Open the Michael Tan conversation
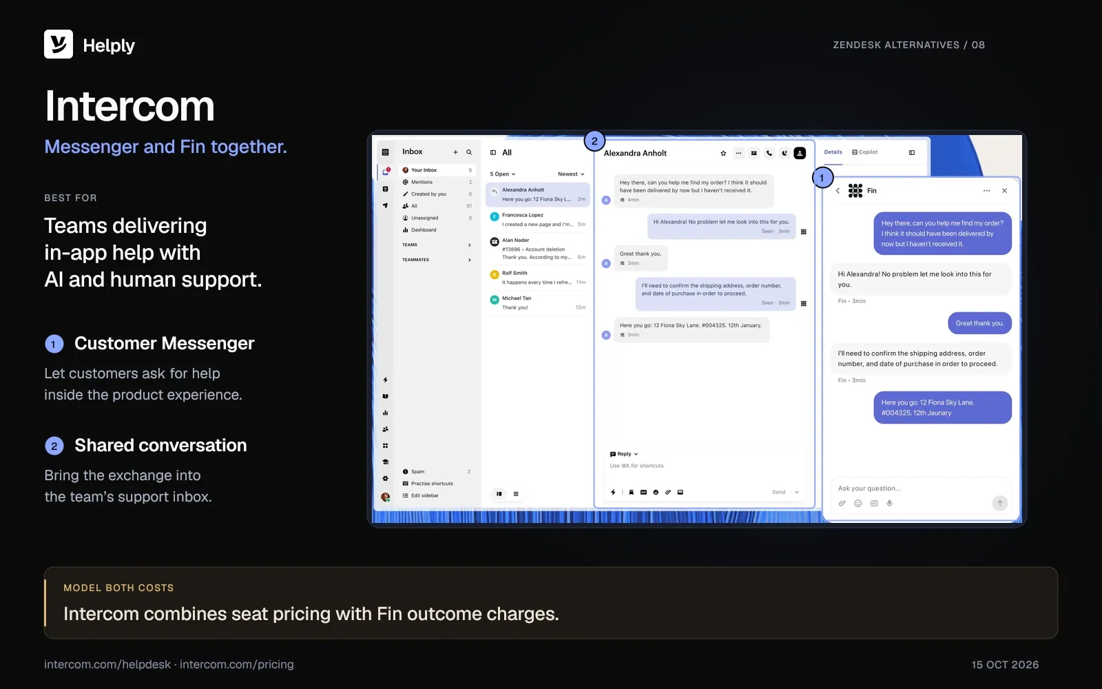 tap(538, 303)
